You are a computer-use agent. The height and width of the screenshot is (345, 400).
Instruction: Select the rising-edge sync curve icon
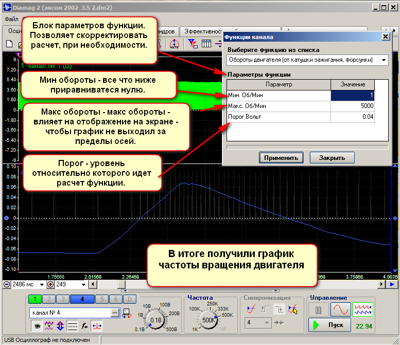point(251,309)
